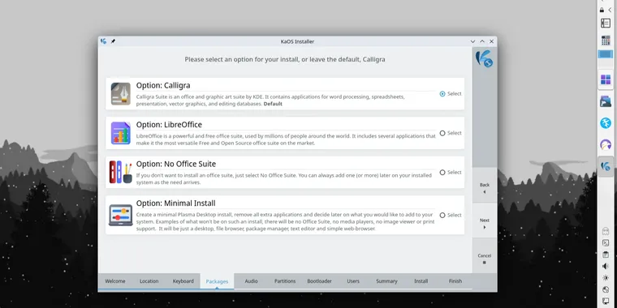Go to the Install step tab
617x308 pixels.
(421, 281)
